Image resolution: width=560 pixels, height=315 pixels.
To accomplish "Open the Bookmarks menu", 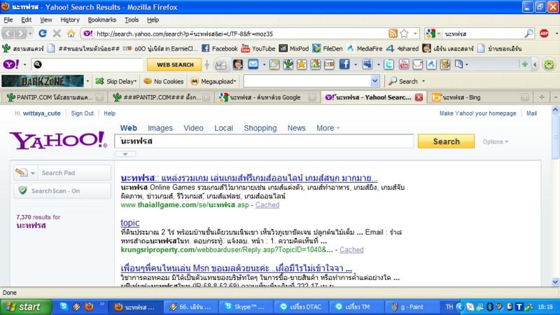I will (101, 20).
